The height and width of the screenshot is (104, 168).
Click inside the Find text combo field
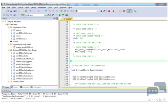coord(87,11)
